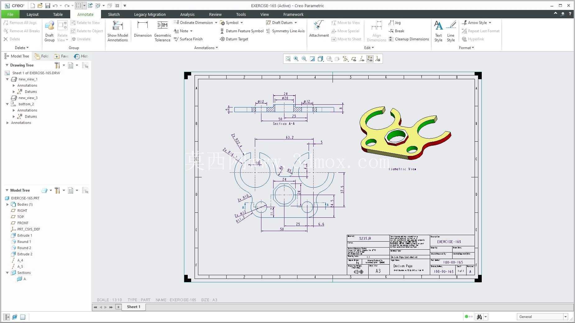Add a Datum Target annotation
575x323 pixels.
tap(234, 39)
